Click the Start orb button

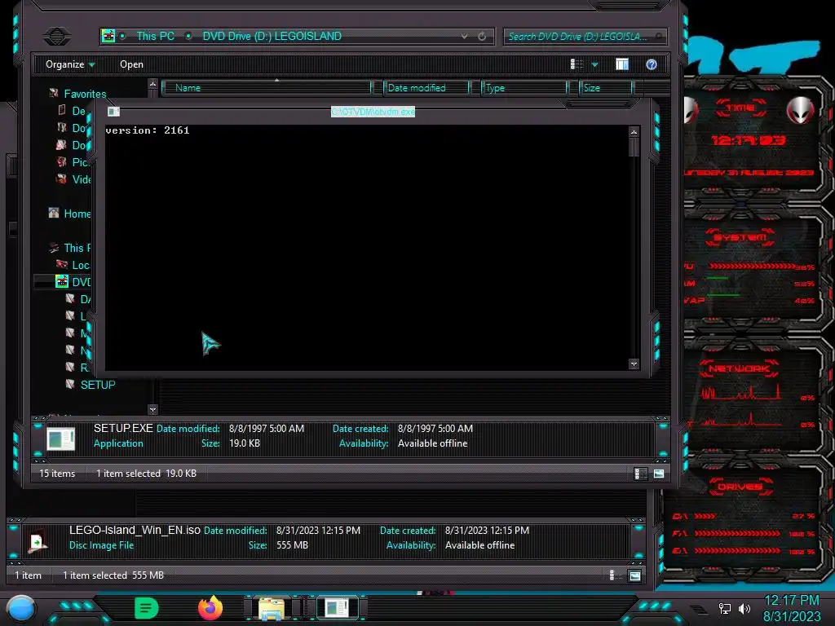21,608
